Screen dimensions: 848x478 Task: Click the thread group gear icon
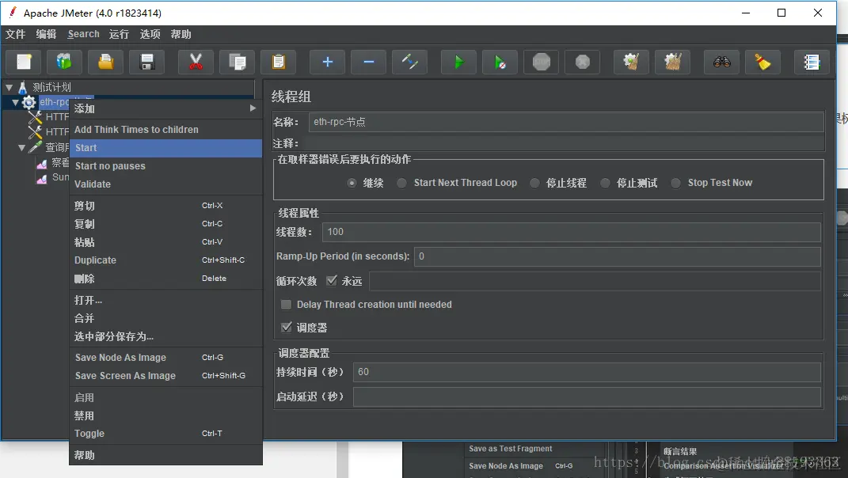click(x=29, y=102)
